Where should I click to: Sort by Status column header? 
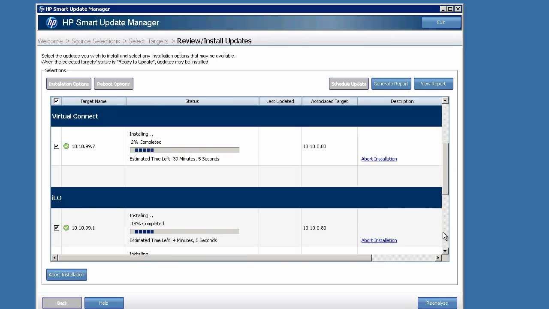coord(192,101)
